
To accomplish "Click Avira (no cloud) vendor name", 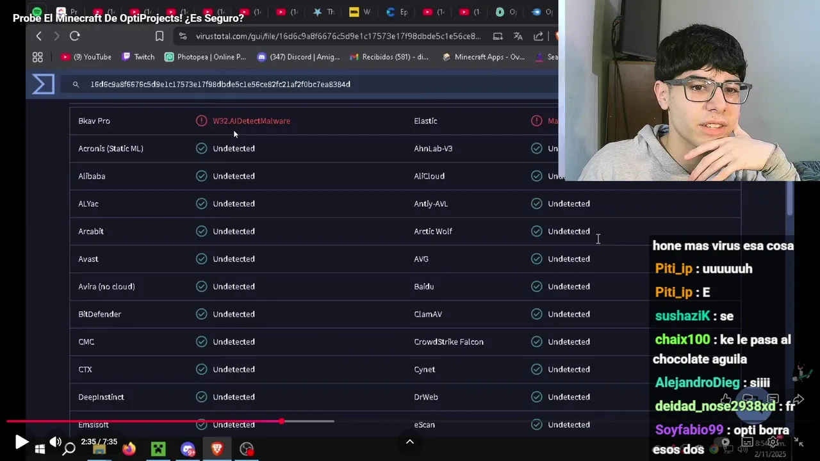I will [x=106, y=286].
